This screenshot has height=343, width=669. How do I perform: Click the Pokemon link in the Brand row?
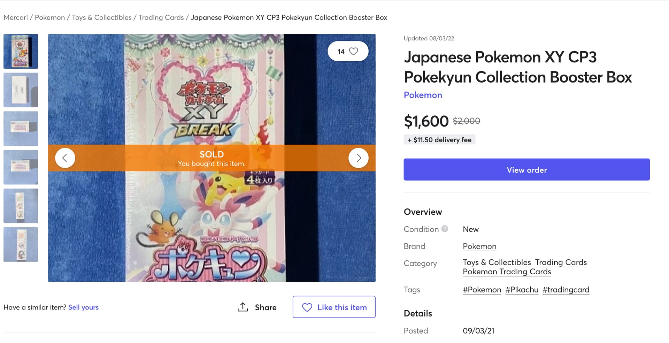479,246
